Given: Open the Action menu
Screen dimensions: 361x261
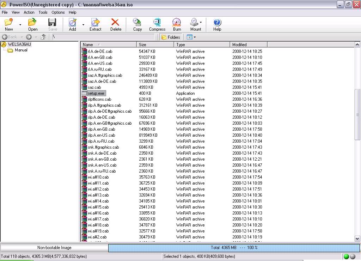Looking at the screenshot, I should 29,12.
